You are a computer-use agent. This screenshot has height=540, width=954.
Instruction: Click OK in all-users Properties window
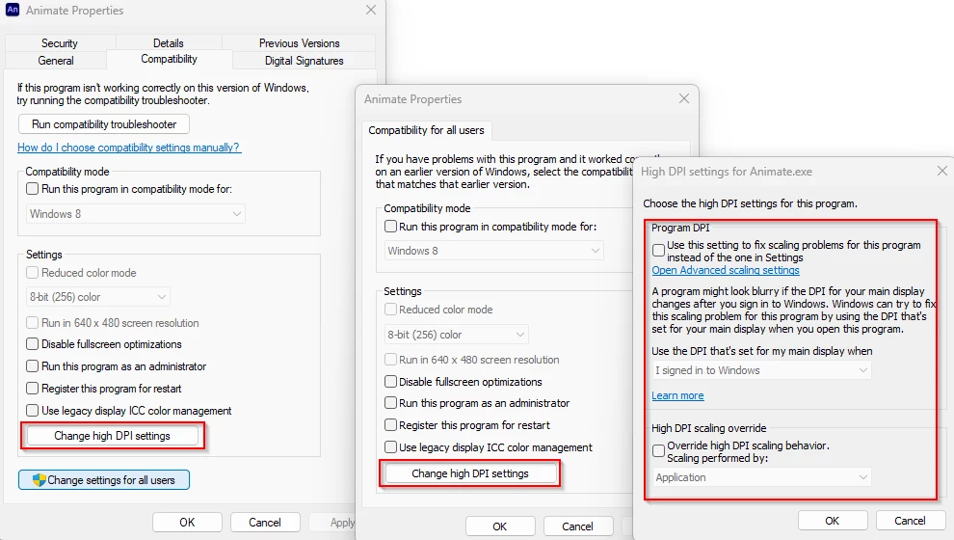tap(500, 526)
